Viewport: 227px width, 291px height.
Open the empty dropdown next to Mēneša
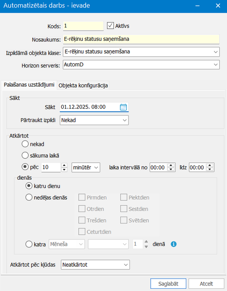click(108, 244)
